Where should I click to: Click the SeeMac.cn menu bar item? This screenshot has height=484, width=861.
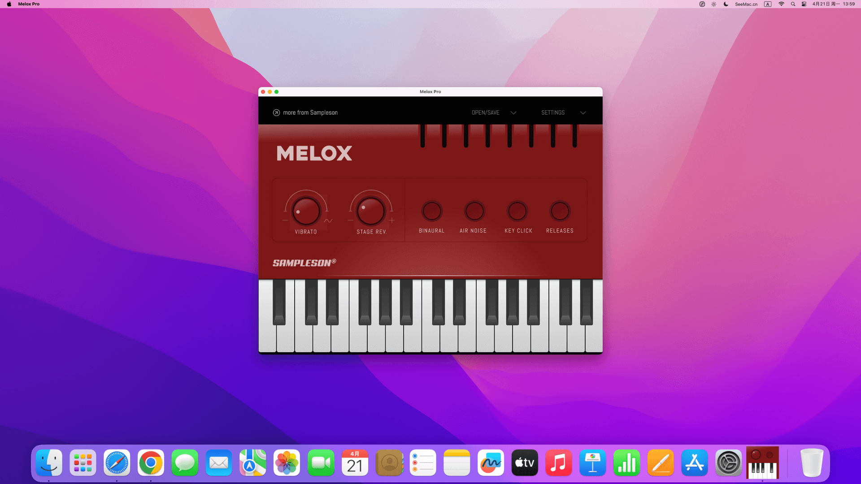pyautogui.click(x=746, y=4)
